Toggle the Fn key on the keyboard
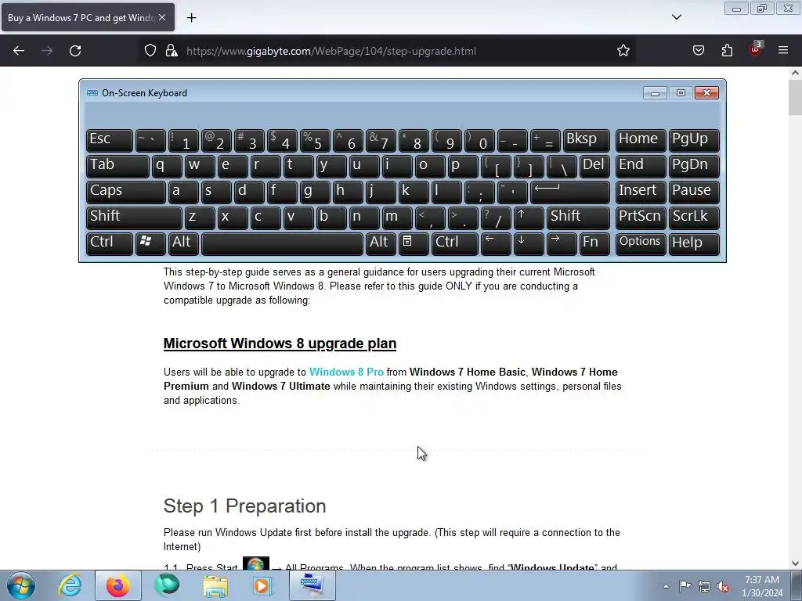 (x=594, y=243)
